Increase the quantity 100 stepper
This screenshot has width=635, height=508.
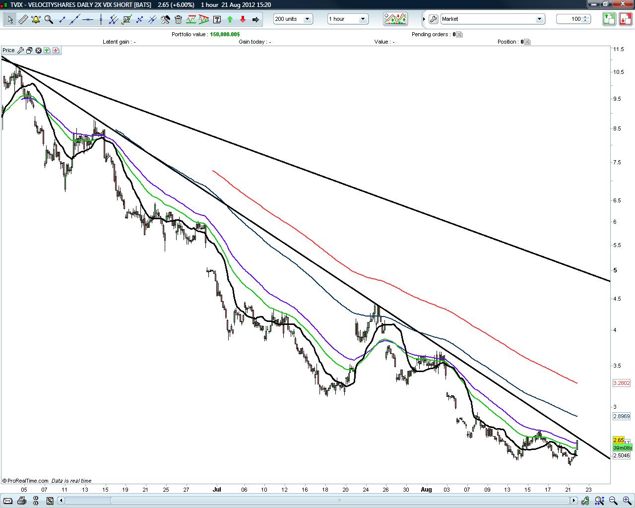pyautogui.click(x=586, y=17)
